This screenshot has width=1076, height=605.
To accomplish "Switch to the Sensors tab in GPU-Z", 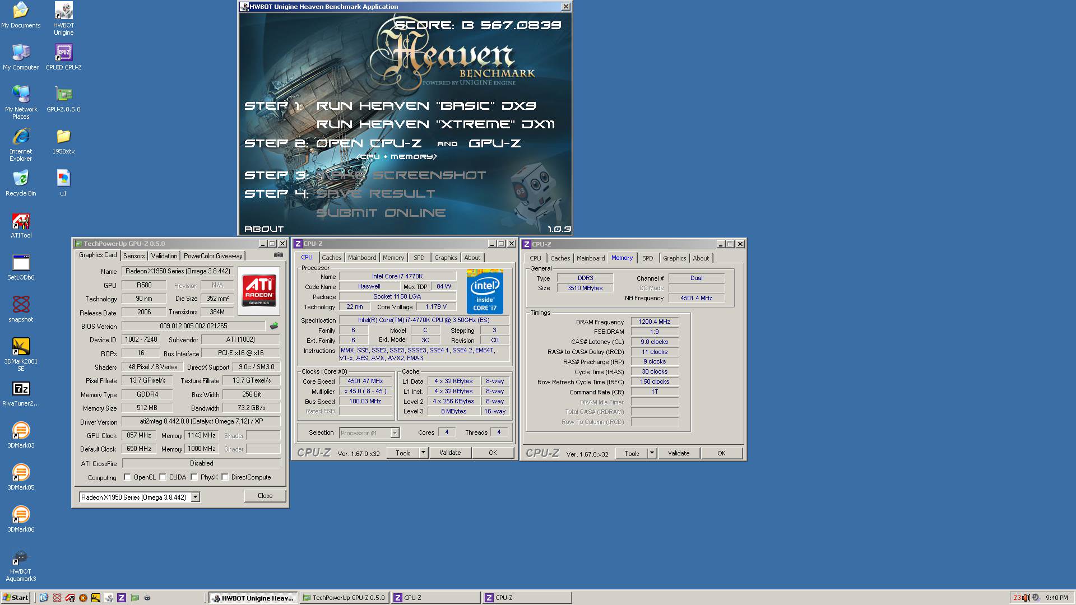I will pyautogui.click(x=134, y=256).
